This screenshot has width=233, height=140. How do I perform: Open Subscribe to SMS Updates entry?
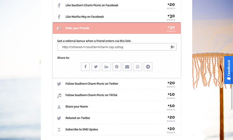click(116, 129)
